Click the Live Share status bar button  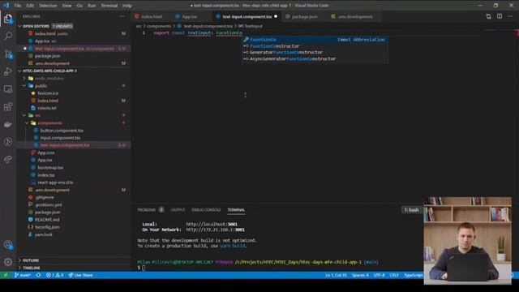pos(81,275)
